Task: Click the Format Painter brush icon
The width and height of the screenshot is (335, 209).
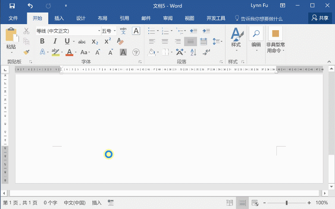Action: point(26,52)
